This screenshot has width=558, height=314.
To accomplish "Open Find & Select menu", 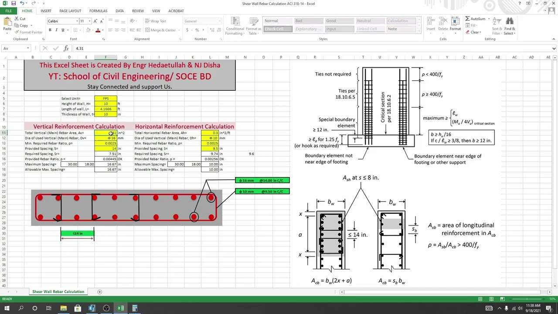I will tap(510, 27).
